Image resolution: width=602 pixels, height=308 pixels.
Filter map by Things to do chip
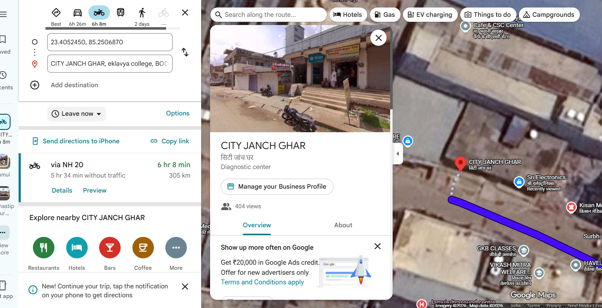(488, 15)
